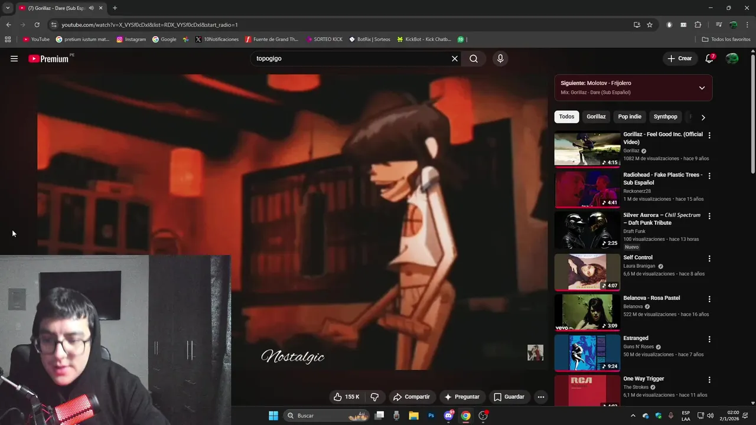Open more actions ellipsis under video
The width and height of the screenshot is (756, 425).
[x=540, y=397]
